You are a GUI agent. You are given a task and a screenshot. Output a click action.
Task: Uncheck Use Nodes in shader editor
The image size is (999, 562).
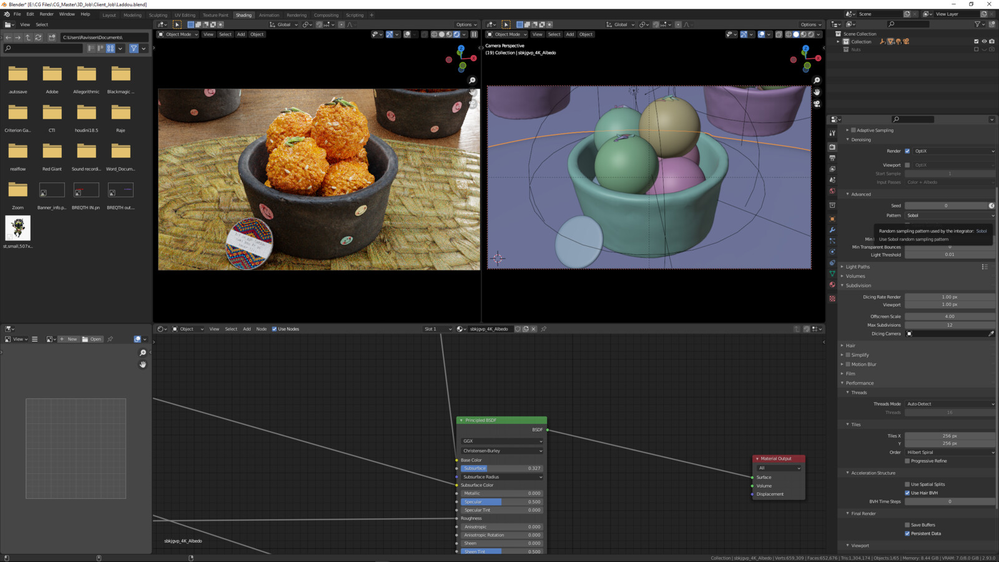[274, 329]
